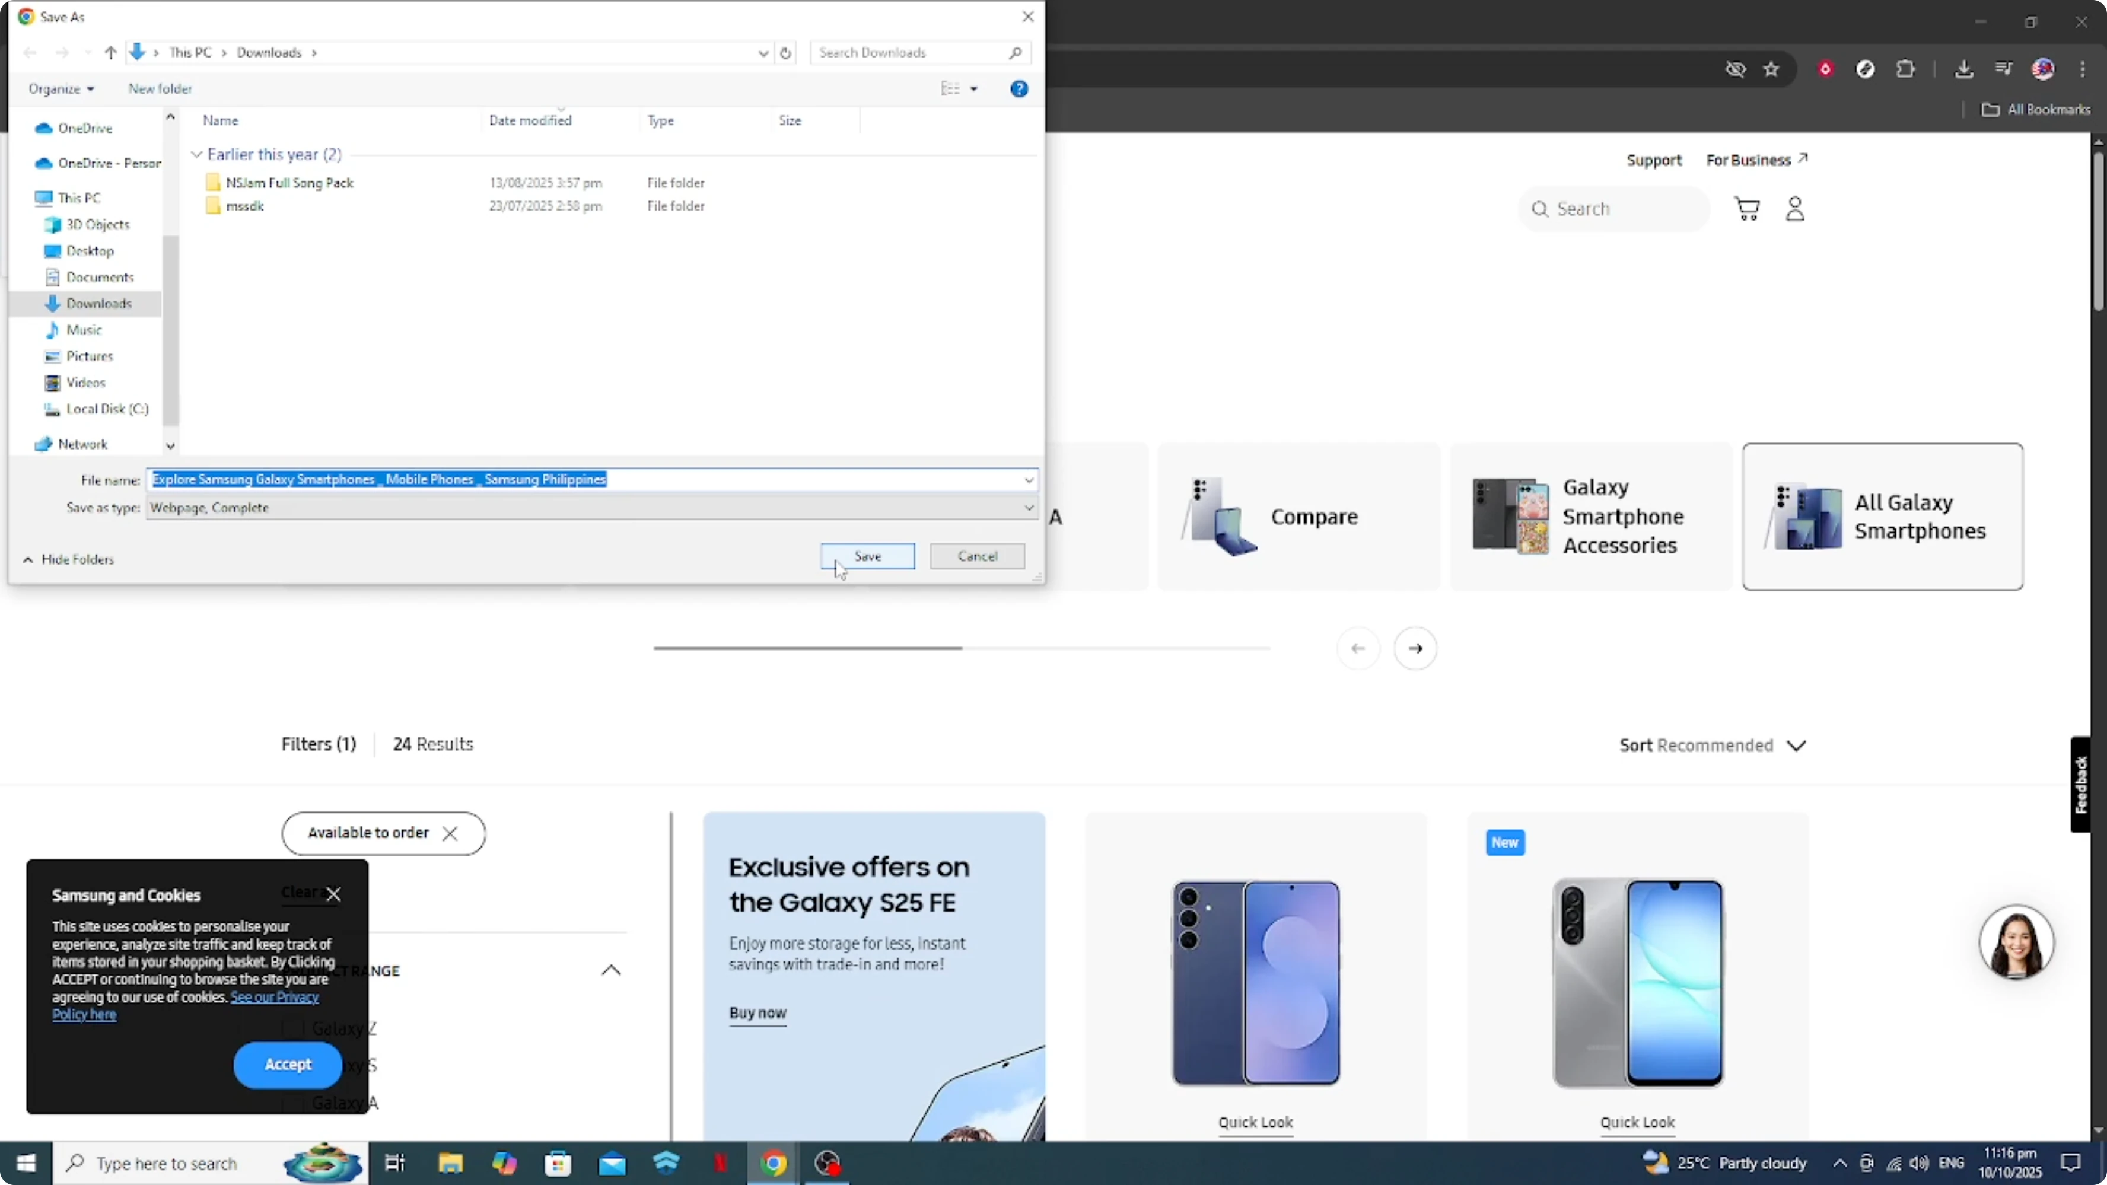Open the Chrome three-dot menu

pos(2083,69)
